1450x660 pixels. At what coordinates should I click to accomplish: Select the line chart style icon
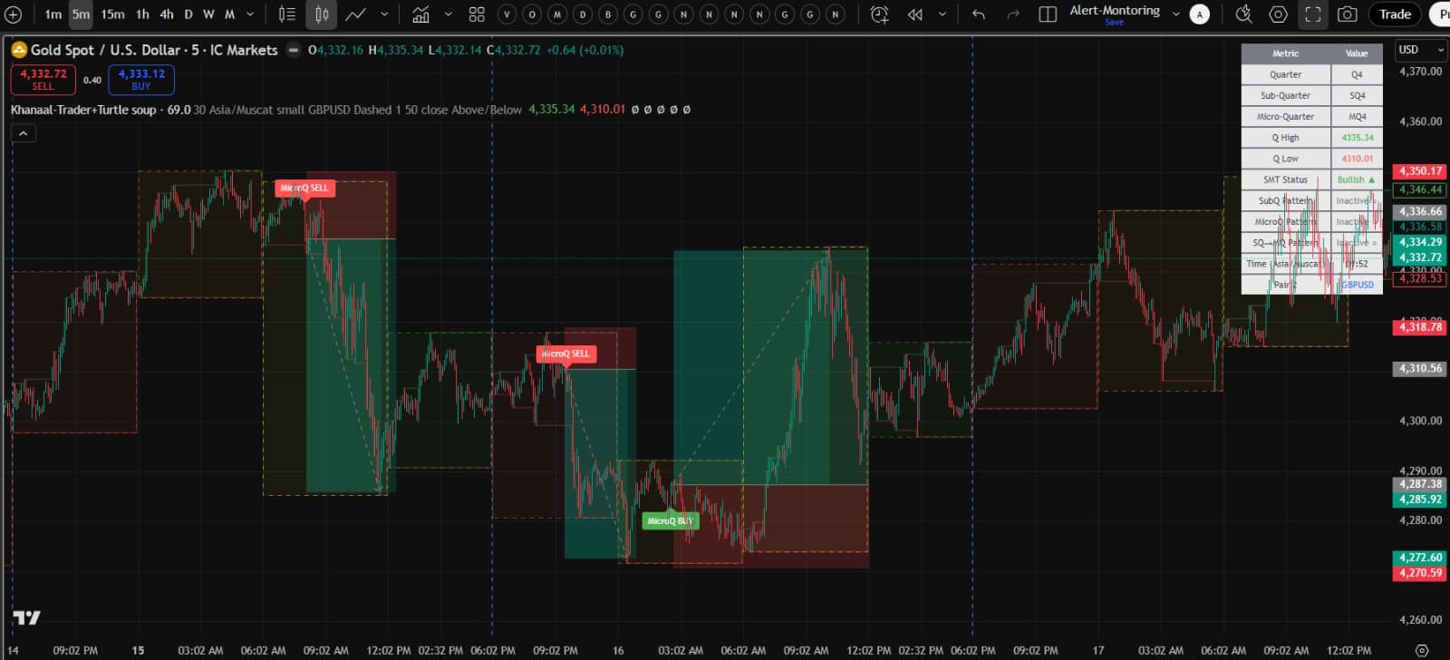click(x=356, y=15)
